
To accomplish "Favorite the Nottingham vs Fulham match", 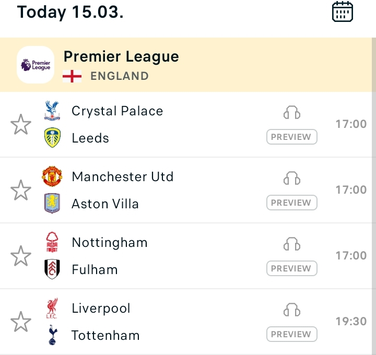I will coord(21,256).
